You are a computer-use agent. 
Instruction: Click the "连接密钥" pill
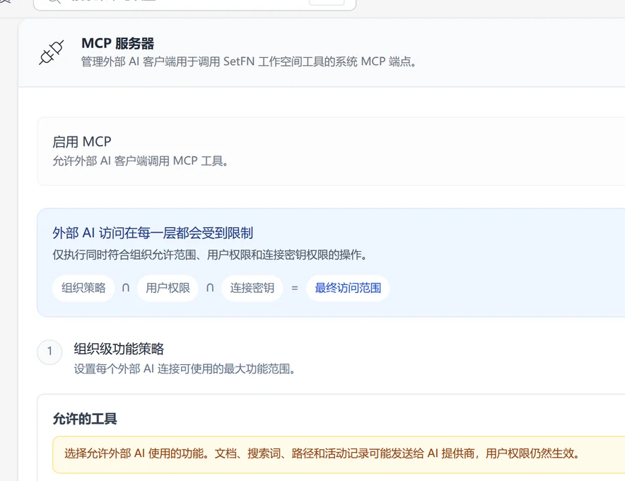[x=252, y=288]
